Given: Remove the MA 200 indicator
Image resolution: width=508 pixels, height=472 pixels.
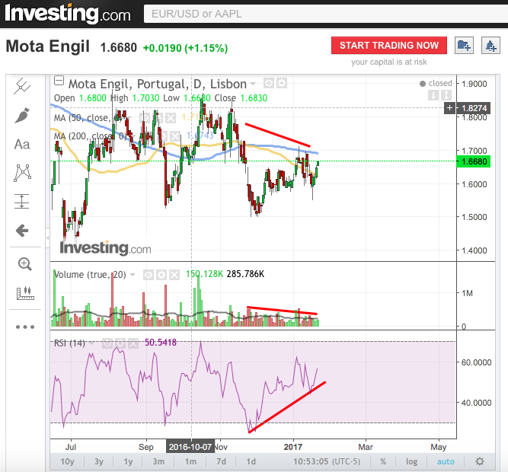Looking at the screenshot, I should pos(175,136).
